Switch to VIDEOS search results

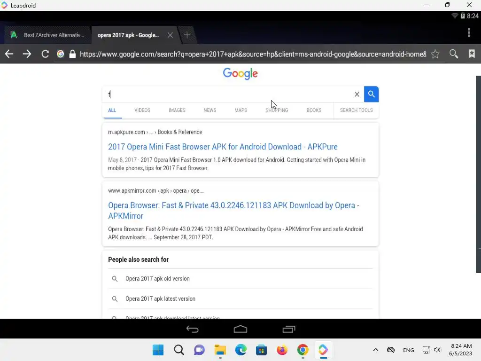click(x=142, y=110)
